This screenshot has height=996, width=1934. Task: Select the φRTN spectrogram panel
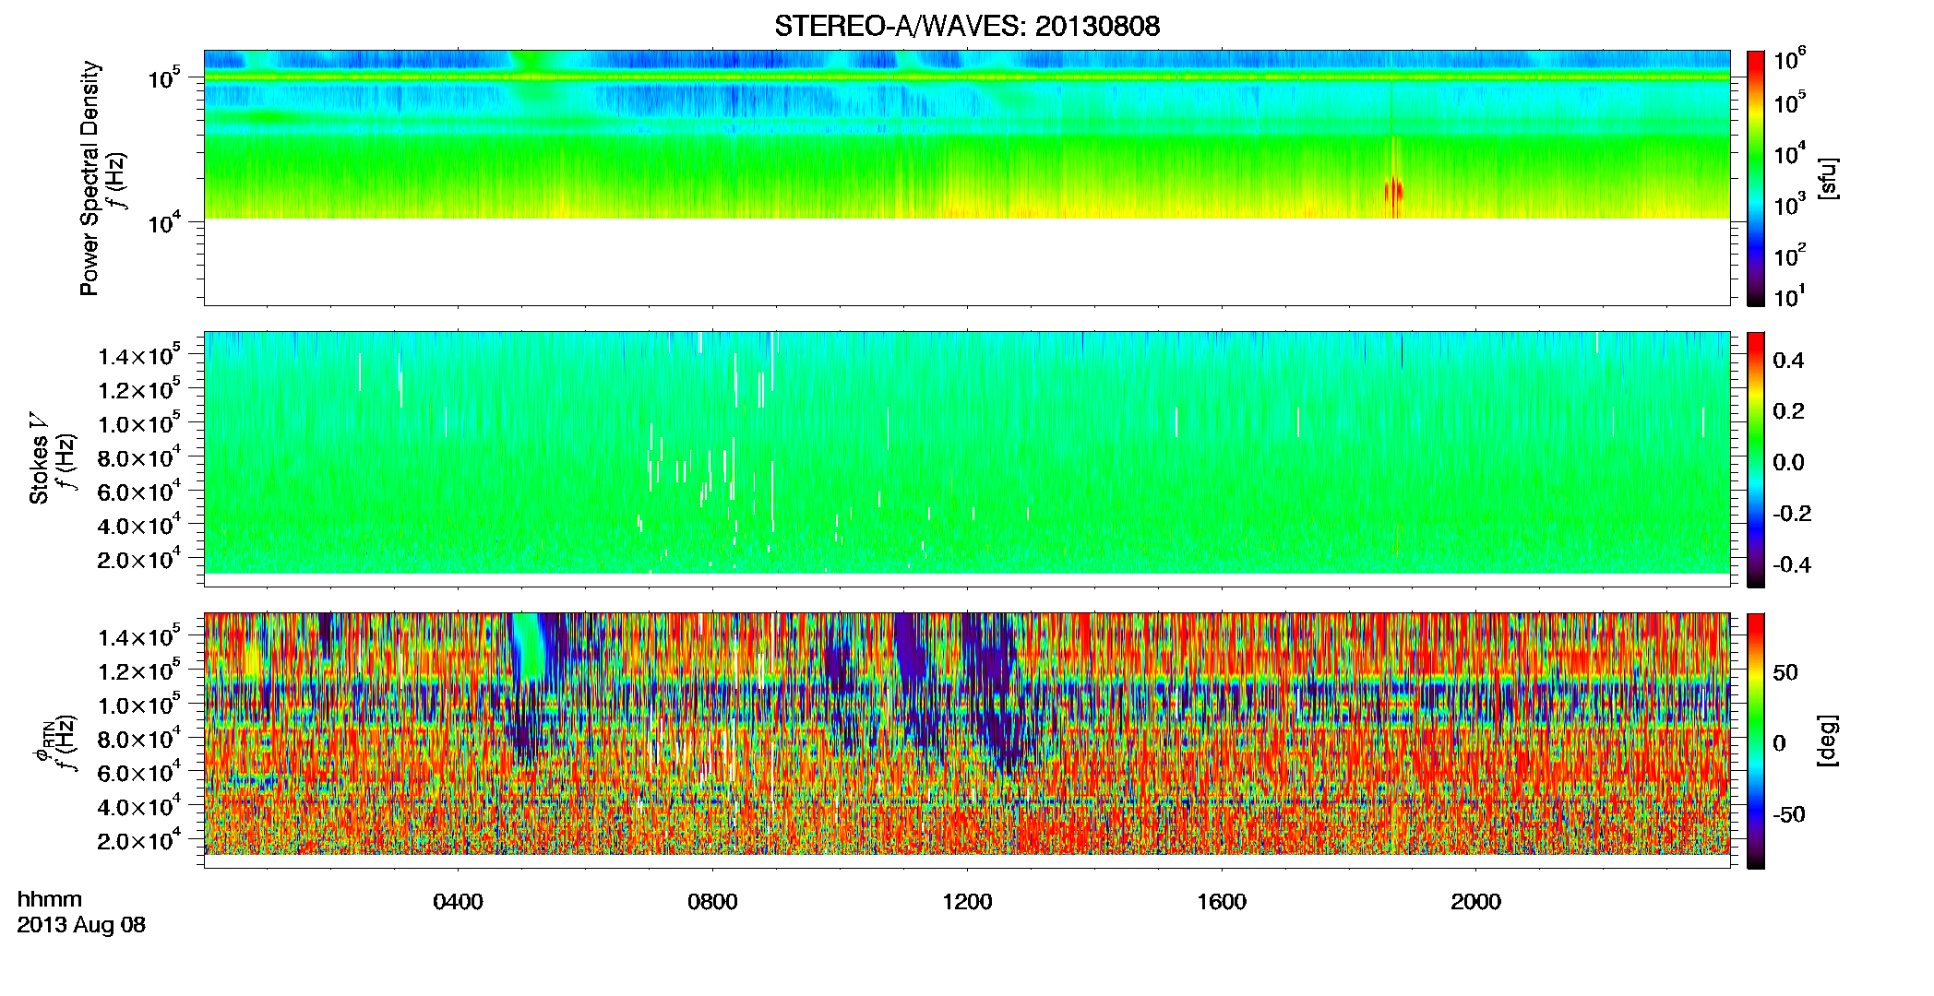[x=967, y=741]
